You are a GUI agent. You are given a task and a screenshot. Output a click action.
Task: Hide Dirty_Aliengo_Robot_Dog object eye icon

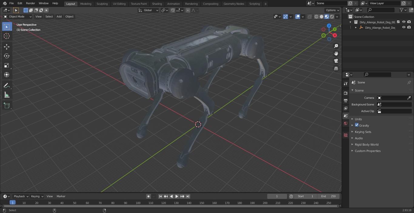click(404, 27)
